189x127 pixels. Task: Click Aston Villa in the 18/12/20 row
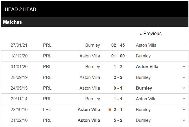click(90, 56)
